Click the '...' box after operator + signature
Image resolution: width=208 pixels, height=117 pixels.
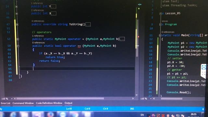[122, 39]
